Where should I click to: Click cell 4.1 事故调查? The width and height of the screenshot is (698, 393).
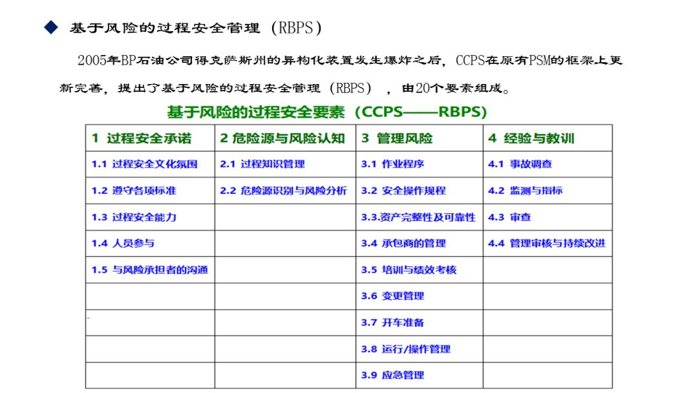coord(547,164)
